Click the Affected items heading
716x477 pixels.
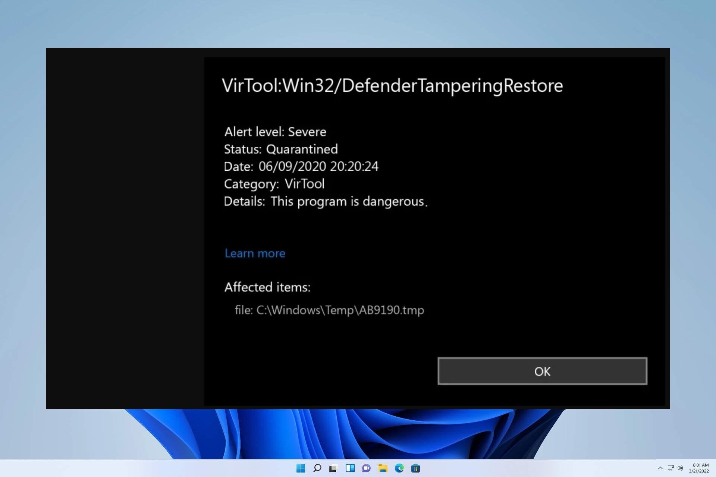click(x=268, y=287)
